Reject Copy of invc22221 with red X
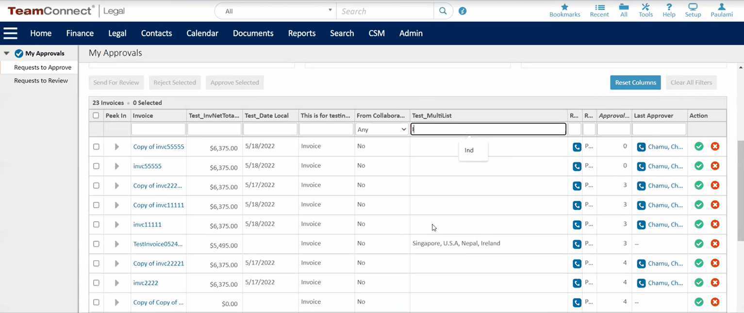 click(715, 263)
